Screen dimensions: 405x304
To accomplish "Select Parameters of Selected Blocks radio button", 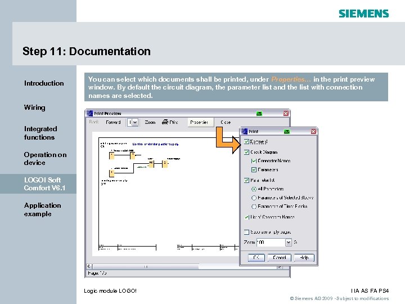I will point(254,198).
